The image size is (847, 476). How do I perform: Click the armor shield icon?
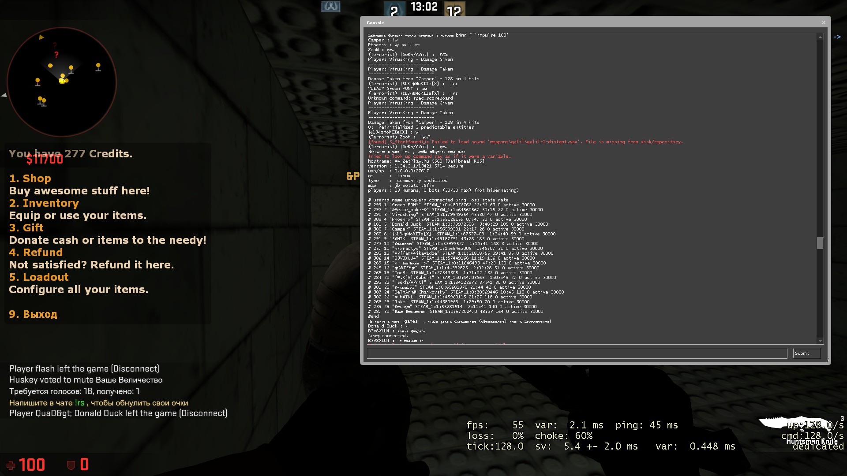coord(71,465)
